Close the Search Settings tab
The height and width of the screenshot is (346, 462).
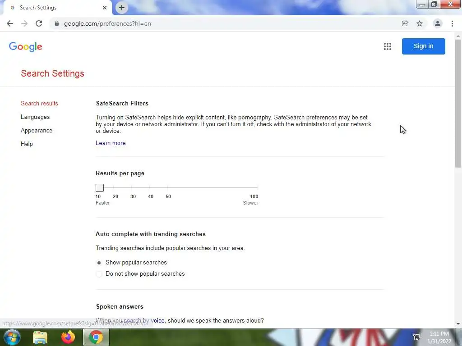[x=105, y=8]
